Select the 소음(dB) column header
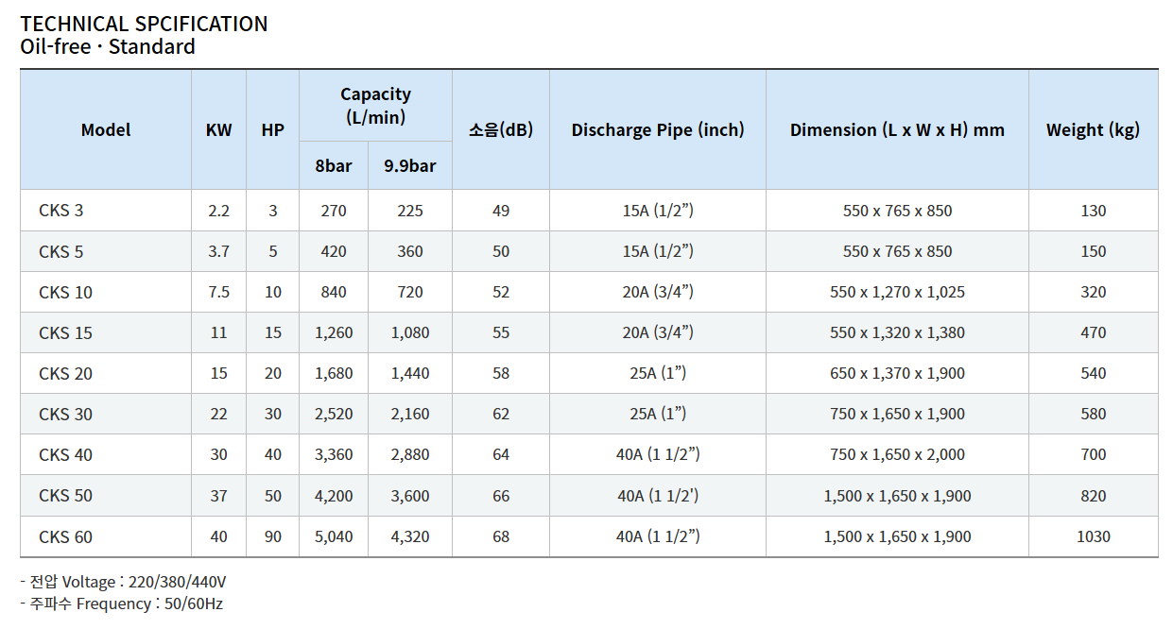Image resolution: width=1173 pixels, height=629 pixels. coord(501,130)
